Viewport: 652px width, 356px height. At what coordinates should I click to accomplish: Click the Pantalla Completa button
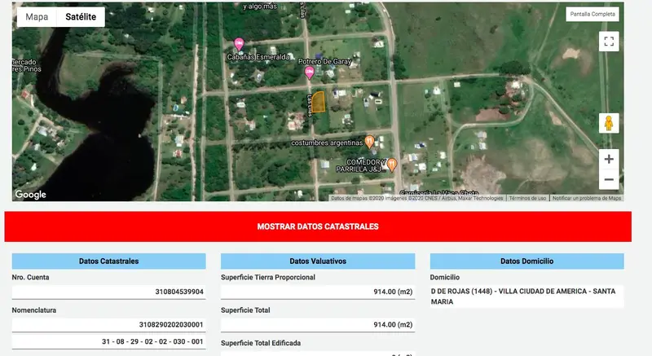pos(593,14)
